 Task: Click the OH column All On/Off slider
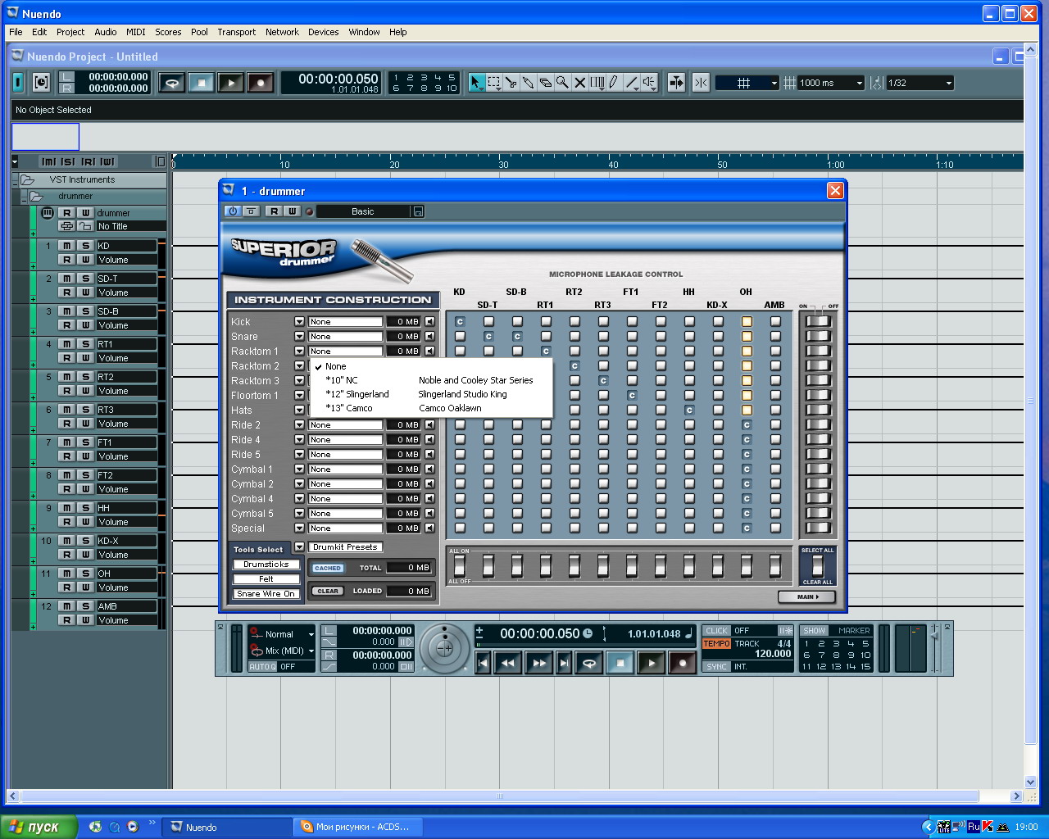click(747, 565)
